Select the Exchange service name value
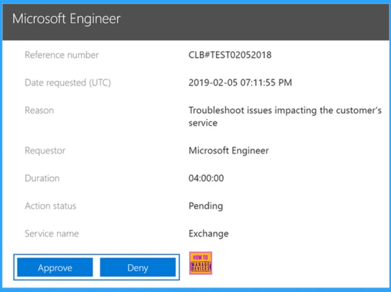Screen dimensions: 391x292 [x=208, y=234]
